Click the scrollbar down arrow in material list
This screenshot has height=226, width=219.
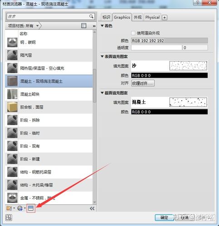pyautogui.click(x=95, y=202)
